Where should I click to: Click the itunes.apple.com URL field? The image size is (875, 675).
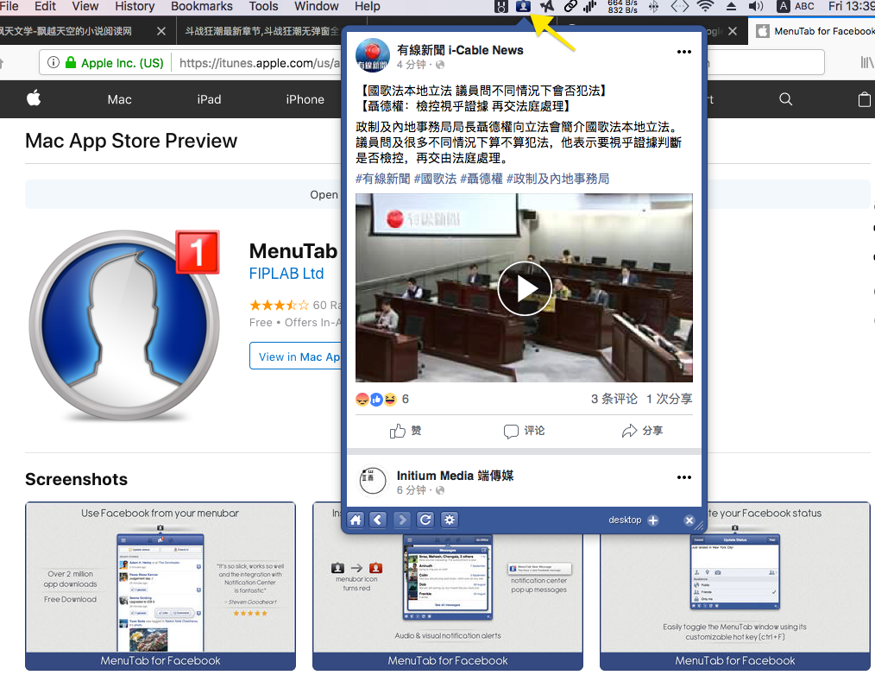tap(260, 62)
